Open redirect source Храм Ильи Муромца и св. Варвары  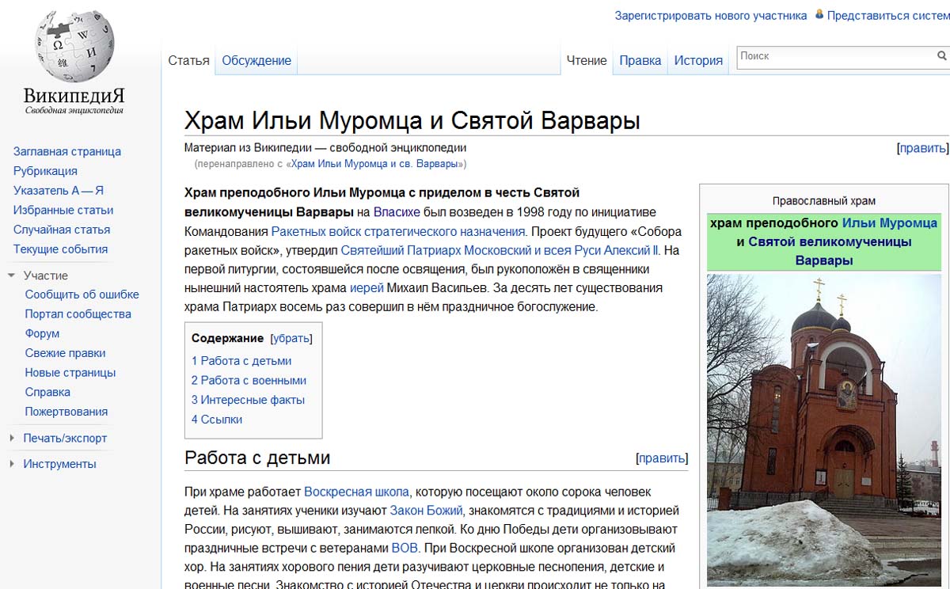coord(374,164)
